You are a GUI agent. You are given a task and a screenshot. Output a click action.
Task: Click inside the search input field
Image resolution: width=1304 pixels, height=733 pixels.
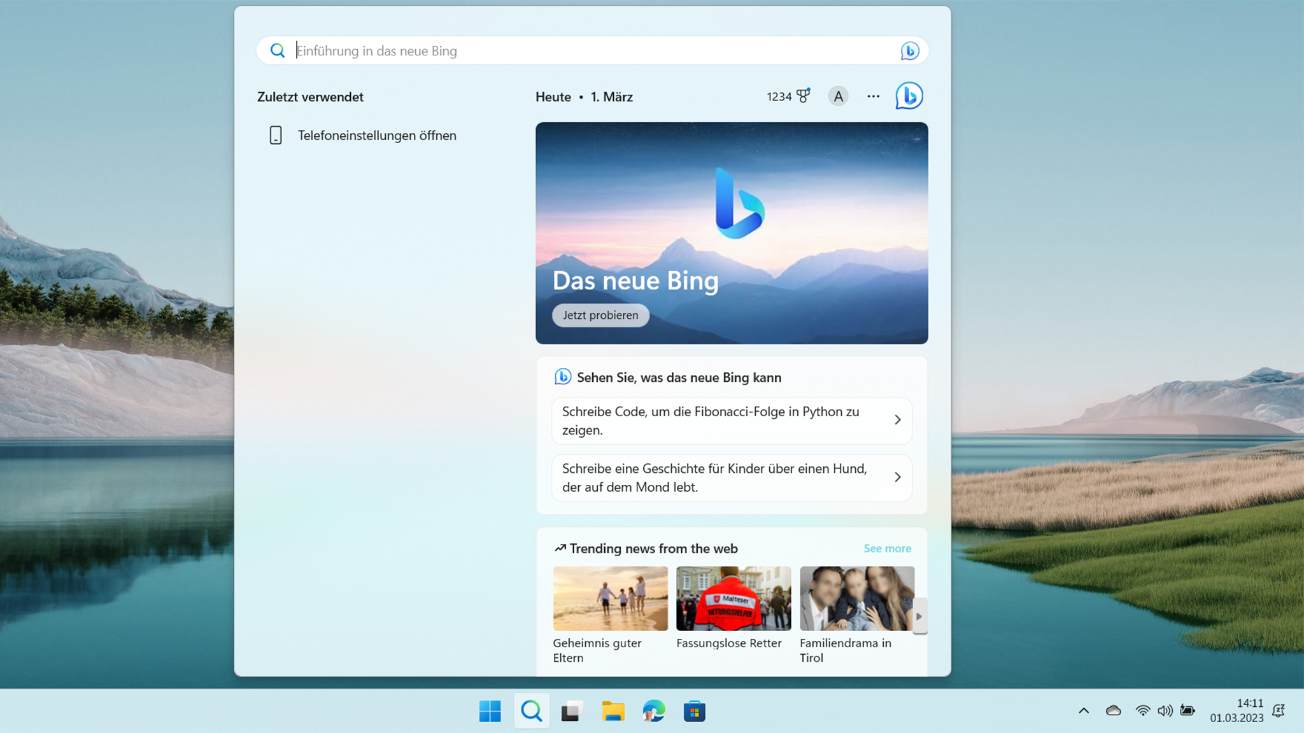(x=573, y=50)
